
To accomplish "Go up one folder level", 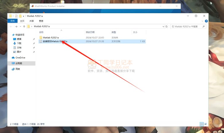I will click(24, 26).
